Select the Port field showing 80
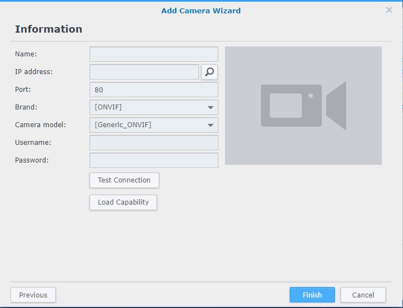 click(x=154, y=90)
